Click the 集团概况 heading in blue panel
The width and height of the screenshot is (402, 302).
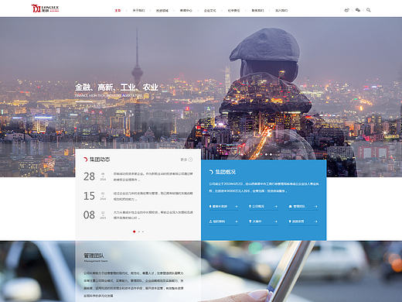[225, 172]
